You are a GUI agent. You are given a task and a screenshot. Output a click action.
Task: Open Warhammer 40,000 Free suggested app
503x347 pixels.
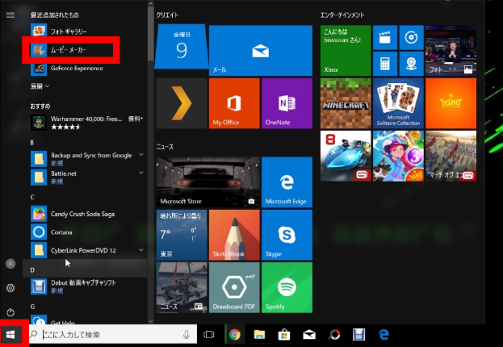[85, 123]
